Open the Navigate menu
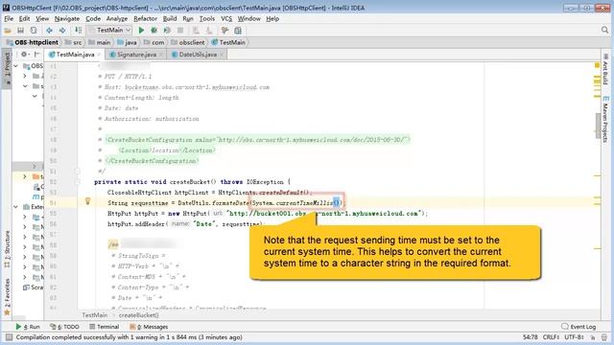Image resolution: width=614 pixels, height=345 pixels. [67, 18]
